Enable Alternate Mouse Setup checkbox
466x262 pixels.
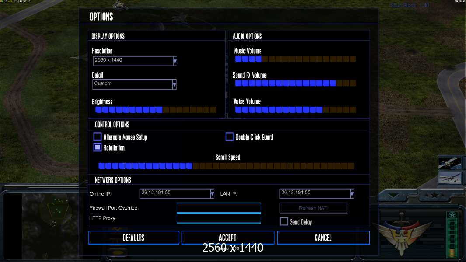click(97, 137)
